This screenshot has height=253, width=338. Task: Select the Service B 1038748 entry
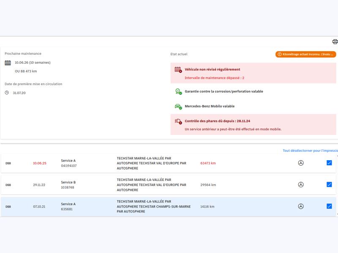coord(68,185)
